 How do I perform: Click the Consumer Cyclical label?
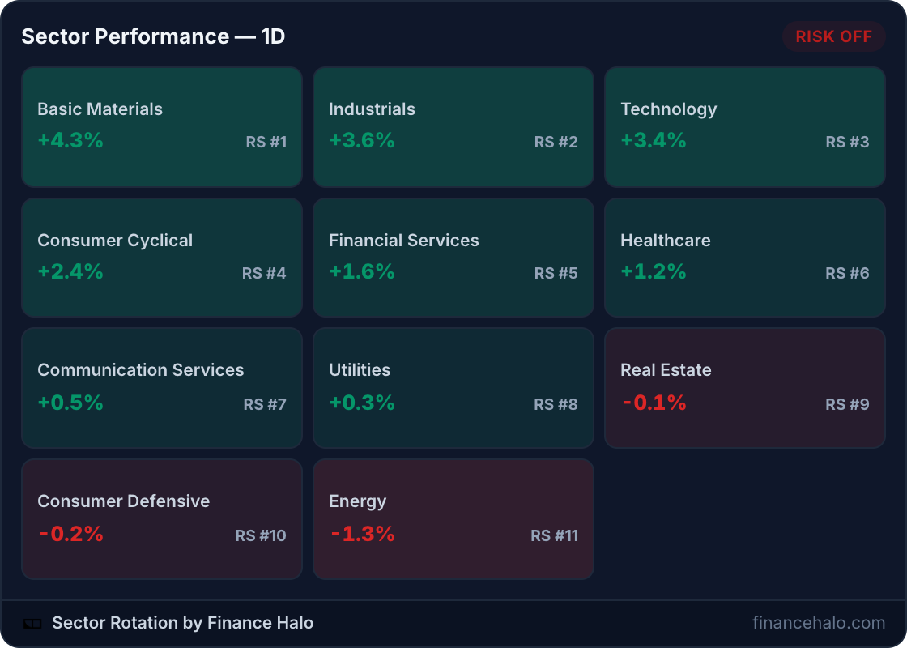(115, 240)
